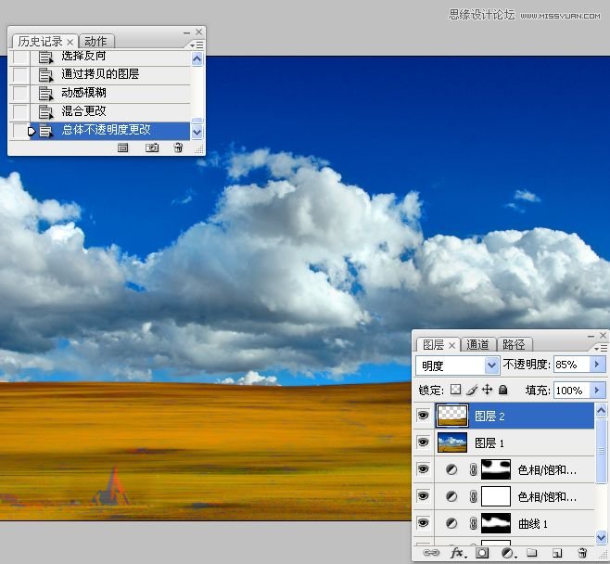
Task: Open the opacity slider arrow
Action: (x=597, y=365)
